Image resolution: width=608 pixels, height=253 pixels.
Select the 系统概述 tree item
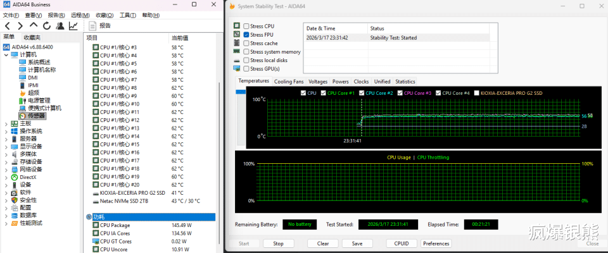pyautogui.click(x=39, y=63)
